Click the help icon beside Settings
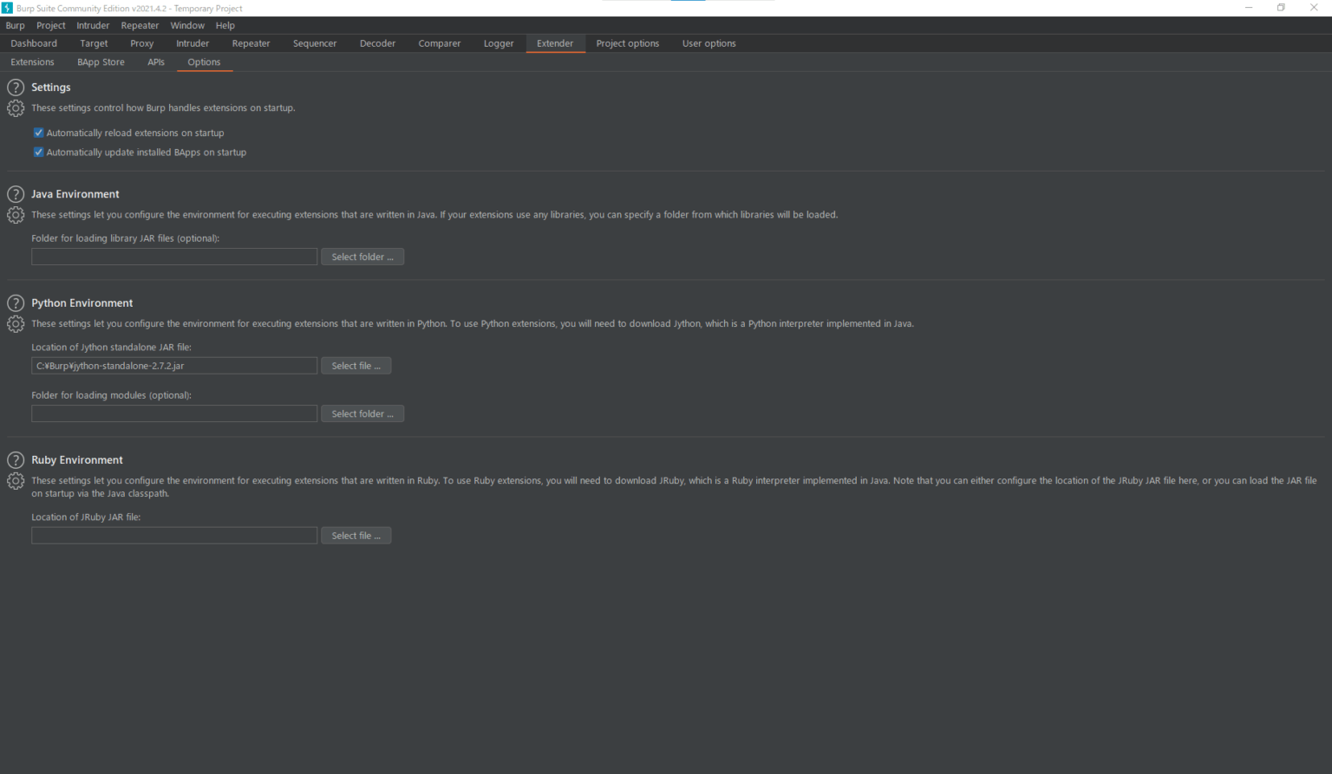 pos(15,87)
